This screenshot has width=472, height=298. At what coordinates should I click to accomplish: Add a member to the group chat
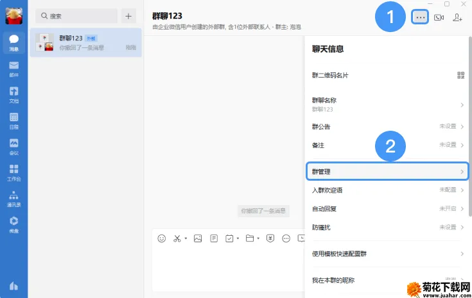coord(457,18)
